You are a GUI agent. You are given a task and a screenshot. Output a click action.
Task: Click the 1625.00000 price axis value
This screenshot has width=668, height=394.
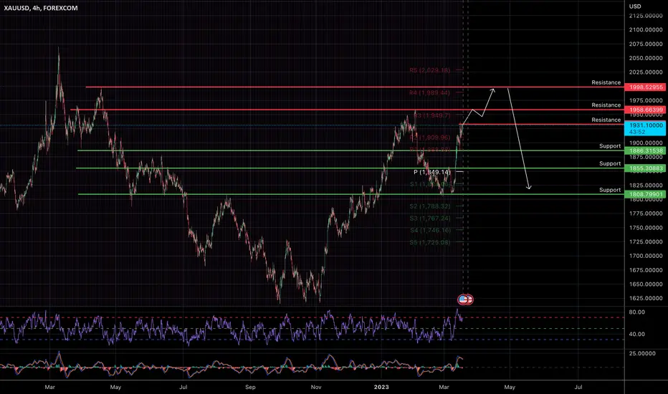[646, 298]
